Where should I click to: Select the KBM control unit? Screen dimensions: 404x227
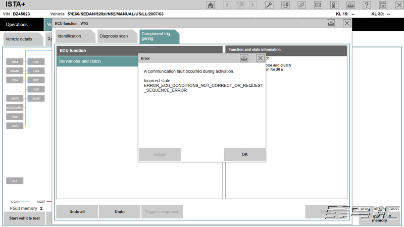point(15,62)
